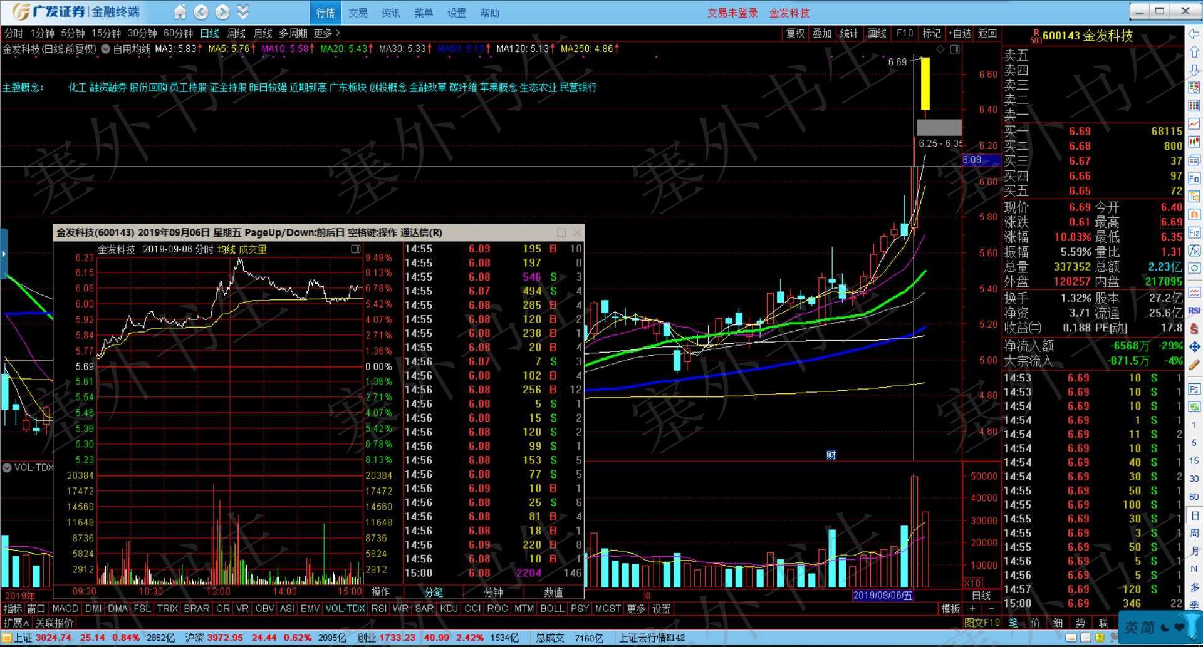
Task: Select the 30分钟 period
Action: pyautogui.click(x=142, y=33)
